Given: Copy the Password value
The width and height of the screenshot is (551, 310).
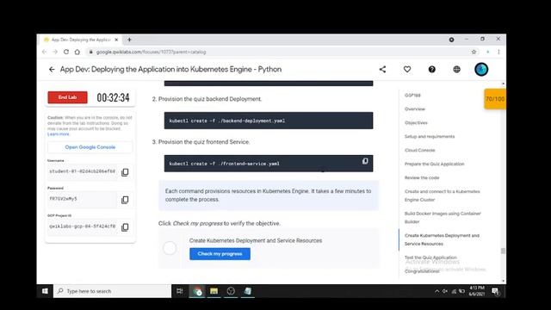Looking at the screenshot, I should pyautogui.click(x=125, y=200).
